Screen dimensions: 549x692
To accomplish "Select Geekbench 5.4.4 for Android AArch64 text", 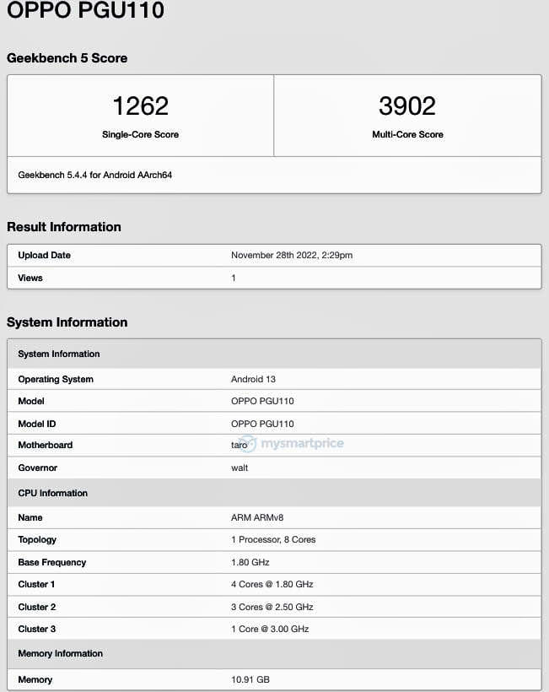I will pyautogui.click(x=94, y=176).
